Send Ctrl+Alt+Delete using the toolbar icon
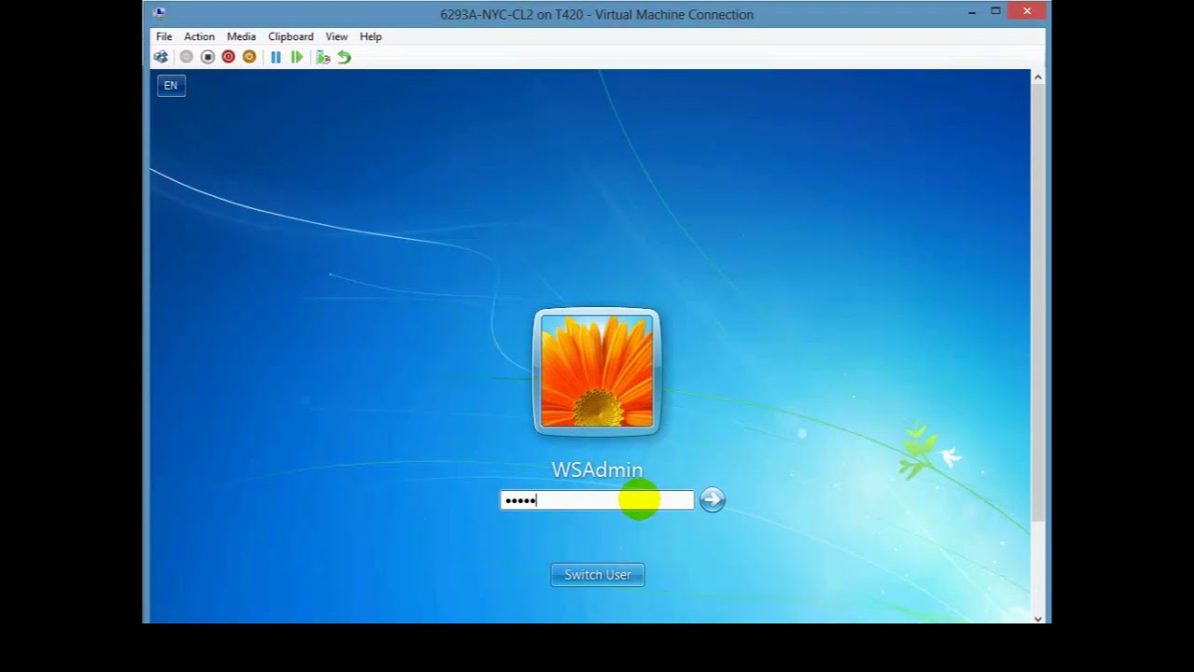Image resolution: width=1194 pixels, height=672 pixels. [160, 57]
